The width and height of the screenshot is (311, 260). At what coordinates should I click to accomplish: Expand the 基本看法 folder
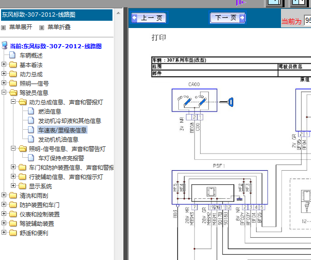coord(4,64)
